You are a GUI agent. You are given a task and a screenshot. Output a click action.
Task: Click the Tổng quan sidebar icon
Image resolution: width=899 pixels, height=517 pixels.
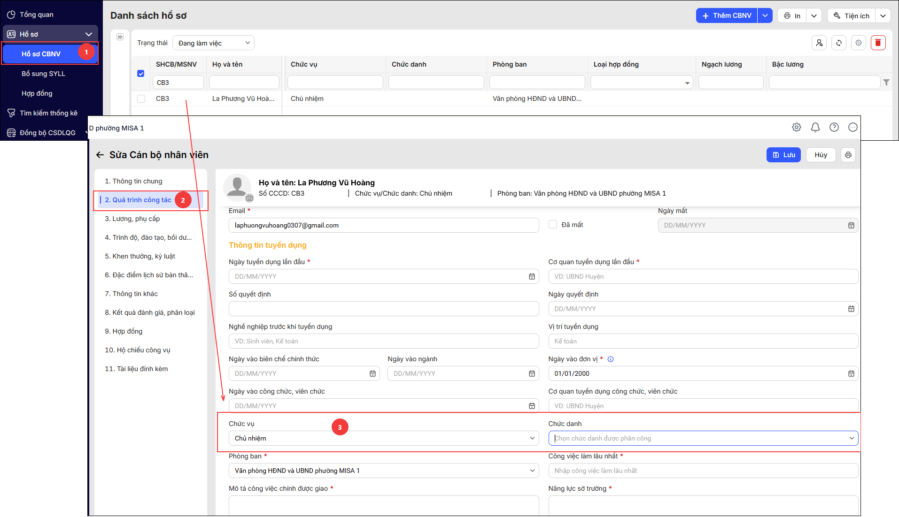11,15
